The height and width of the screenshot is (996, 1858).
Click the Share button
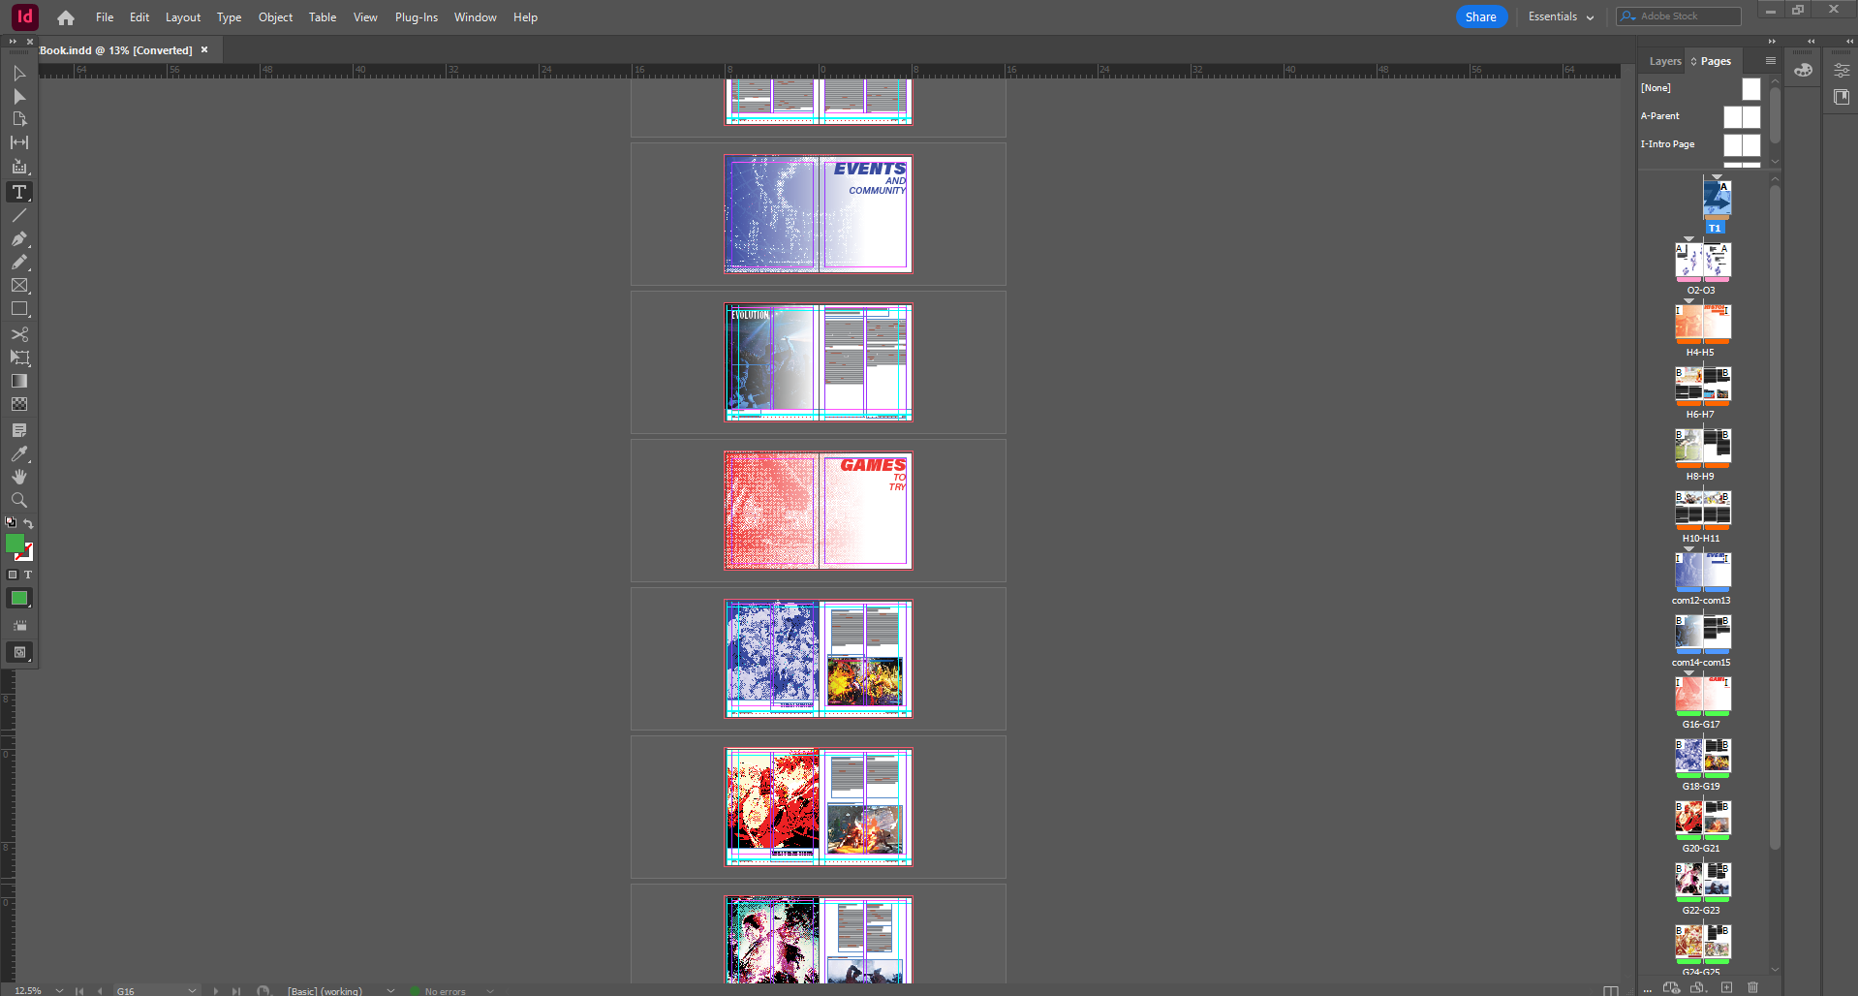click(1480, 16)
